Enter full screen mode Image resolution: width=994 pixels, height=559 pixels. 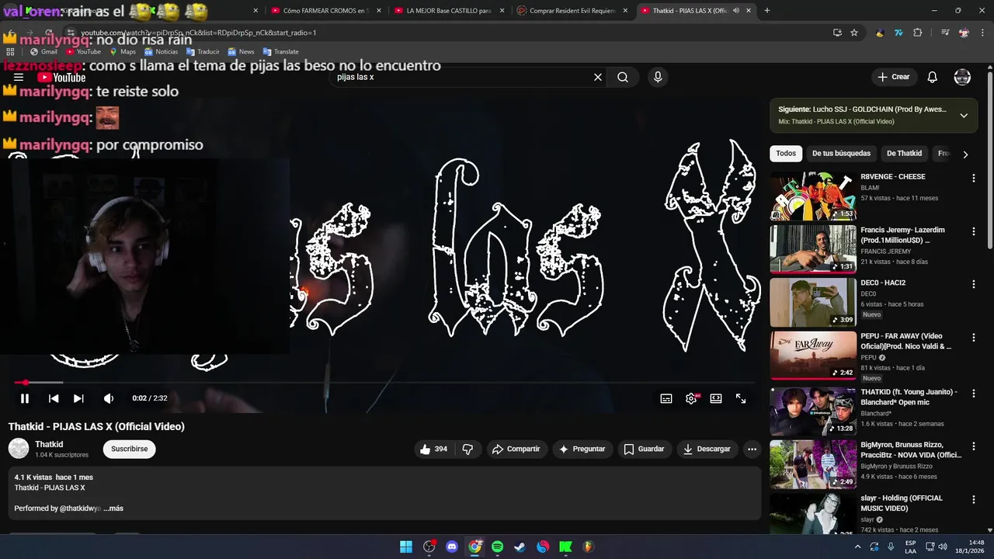pos(741,398)
